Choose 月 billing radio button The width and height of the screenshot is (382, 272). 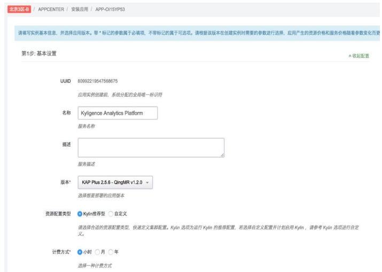(x=97, y=252)
